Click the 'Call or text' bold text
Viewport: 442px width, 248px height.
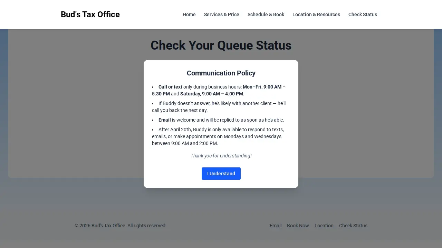coord(170,87)
